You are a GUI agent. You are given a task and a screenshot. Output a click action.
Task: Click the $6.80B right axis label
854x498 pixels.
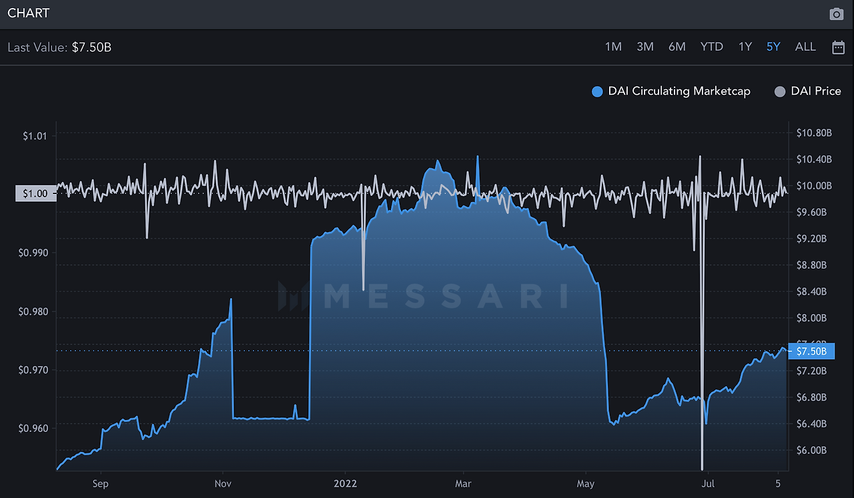[x=811, y=397]
